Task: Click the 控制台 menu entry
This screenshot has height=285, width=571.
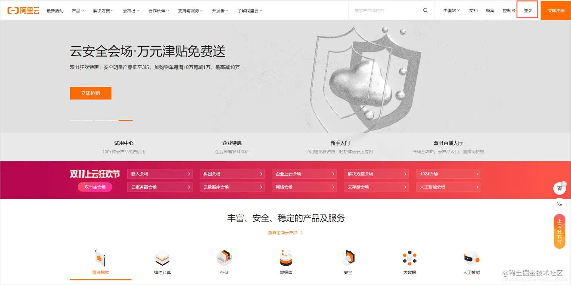Action: coord(509,10)
